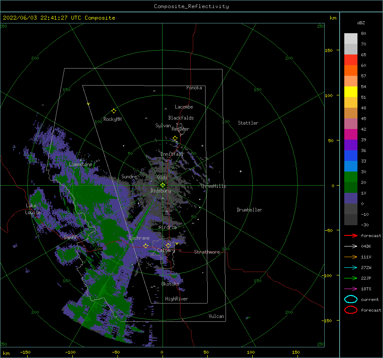Click the Composite_Reflectivity title text
The width and height of the screenshot is (383, 358).
point(191,6)
